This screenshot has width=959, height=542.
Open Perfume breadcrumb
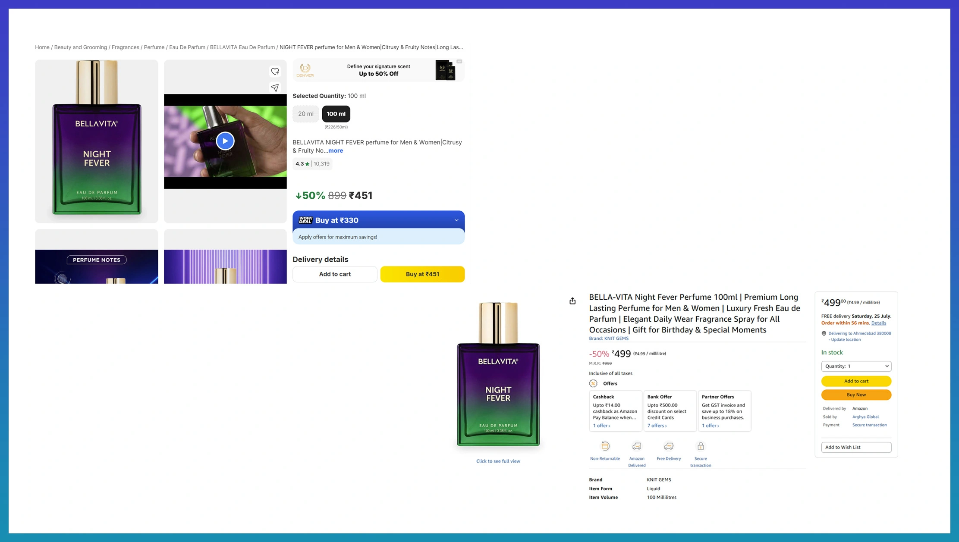[x=154, y=47]
